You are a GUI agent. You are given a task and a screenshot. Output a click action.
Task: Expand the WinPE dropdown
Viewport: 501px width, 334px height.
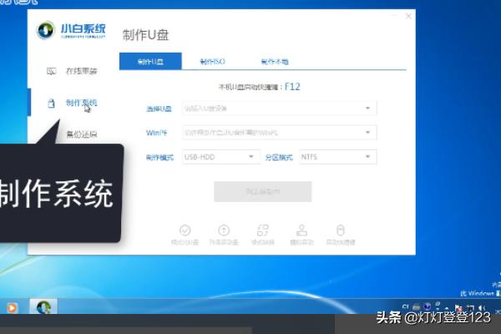(x=280, y=132)
